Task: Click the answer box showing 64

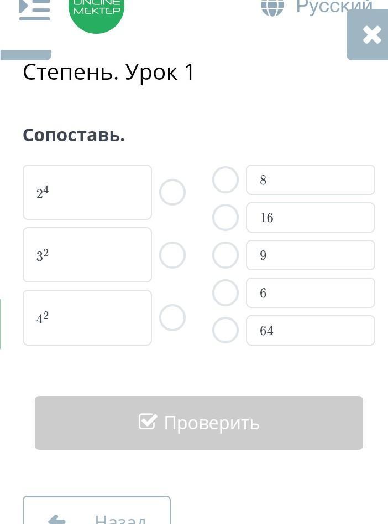Action: (x=311, y=331)
